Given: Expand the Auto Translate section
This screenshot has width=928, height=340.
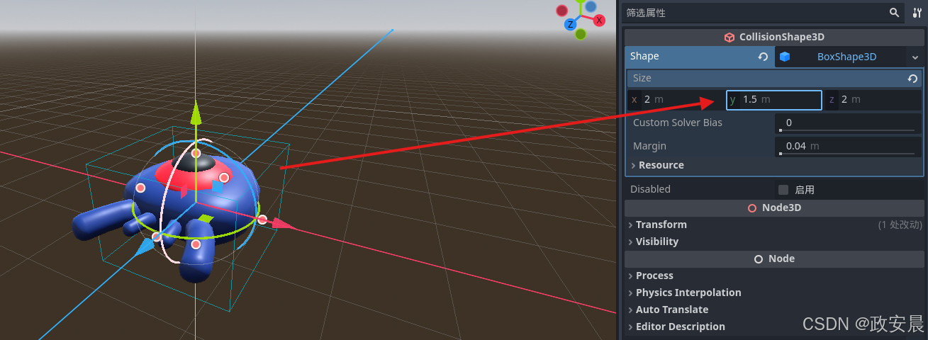Looking at the screenshot, I should 669,310.
